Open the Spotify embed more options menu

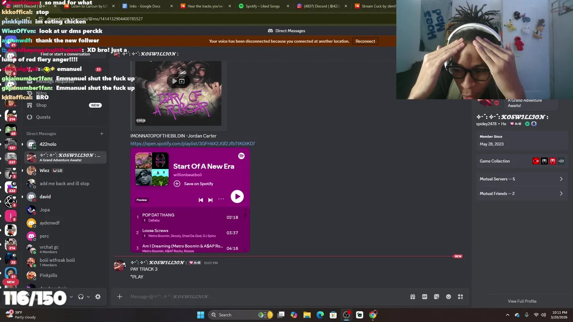pyautogui.click(x=221, y=199)
